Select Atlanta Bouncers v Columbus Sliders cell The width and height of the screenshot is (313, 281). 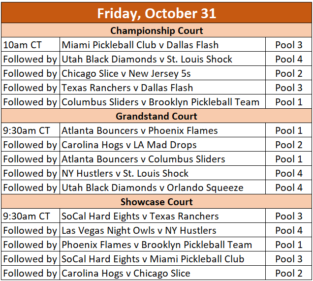pyautogui.click(x=143, y=159)
